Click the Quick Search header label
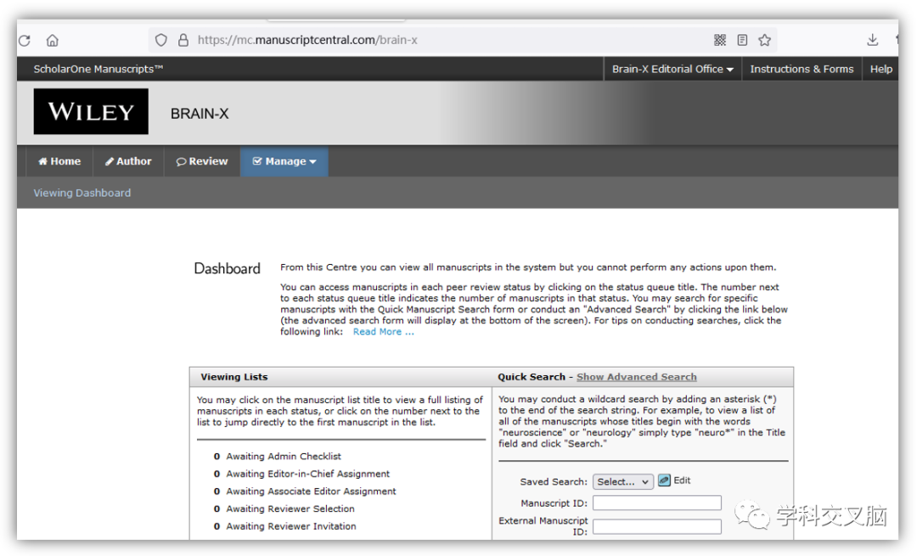 (x=532, y=377)
